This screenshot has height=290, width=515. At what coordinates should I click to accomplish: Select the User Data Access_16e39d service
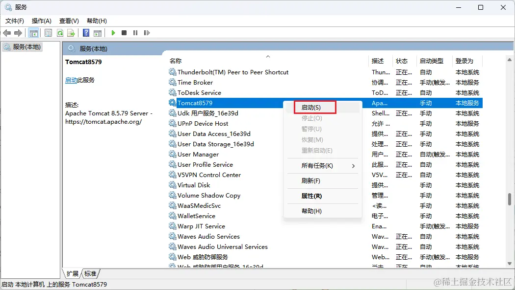point(325,134)
